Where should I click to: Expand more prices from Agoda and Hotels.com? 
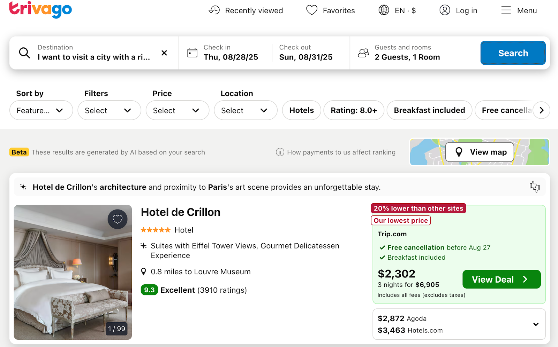click(536, 324)
